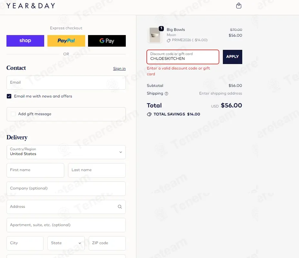
Task: Click the Year & Day logo
Action: tap(31, 6)
